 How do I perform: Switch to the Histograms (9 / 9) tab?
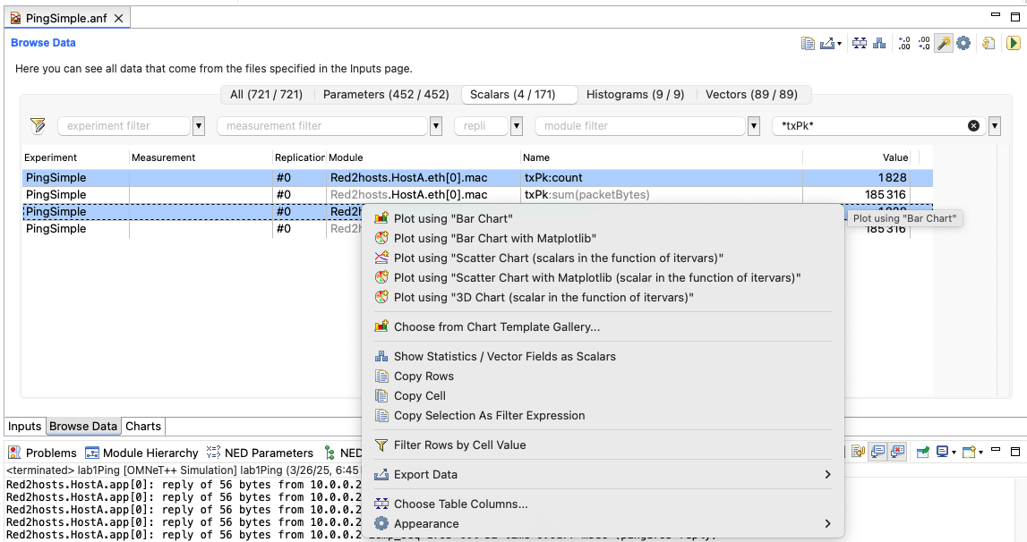tap(636, 94)
